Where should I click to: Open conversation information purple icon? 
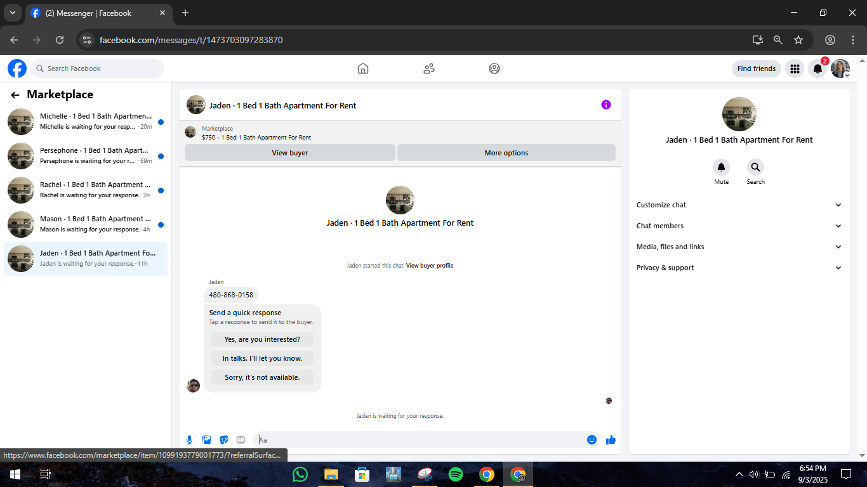coord(606,105)
